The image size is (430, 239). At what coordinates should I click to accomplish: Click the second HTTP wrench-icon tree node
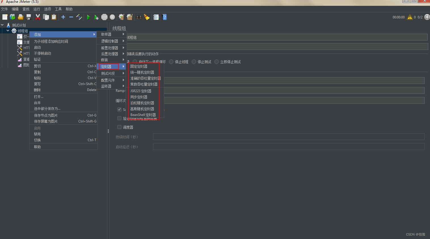coord(23,53)
